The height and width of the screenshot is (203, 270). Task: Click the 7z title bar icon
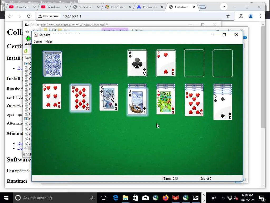[27, 25]
